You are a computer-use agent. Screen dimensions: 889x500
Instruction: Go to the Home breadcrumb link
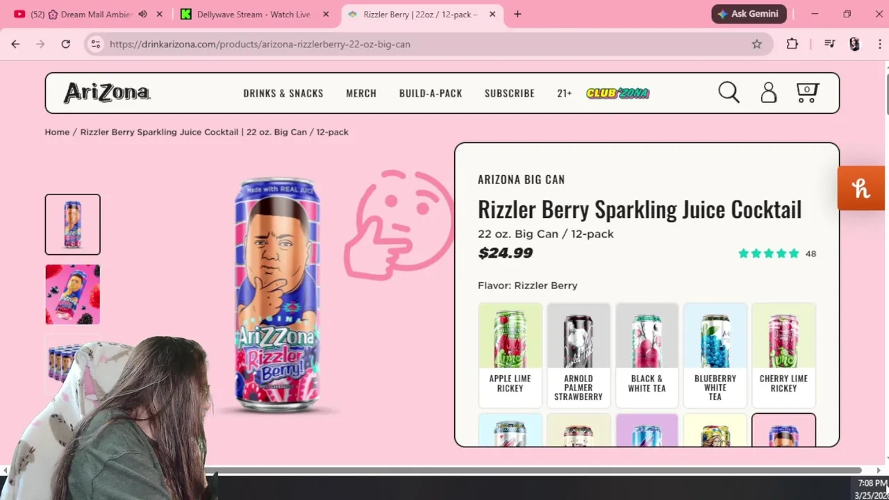57,132
